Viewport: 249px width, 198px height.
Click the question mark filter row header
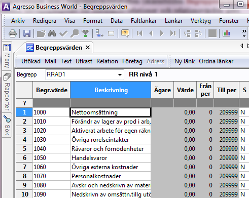[x=24, y=103]
